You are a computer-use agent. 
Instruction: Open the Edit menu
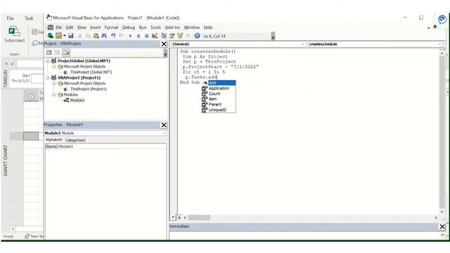70,27
